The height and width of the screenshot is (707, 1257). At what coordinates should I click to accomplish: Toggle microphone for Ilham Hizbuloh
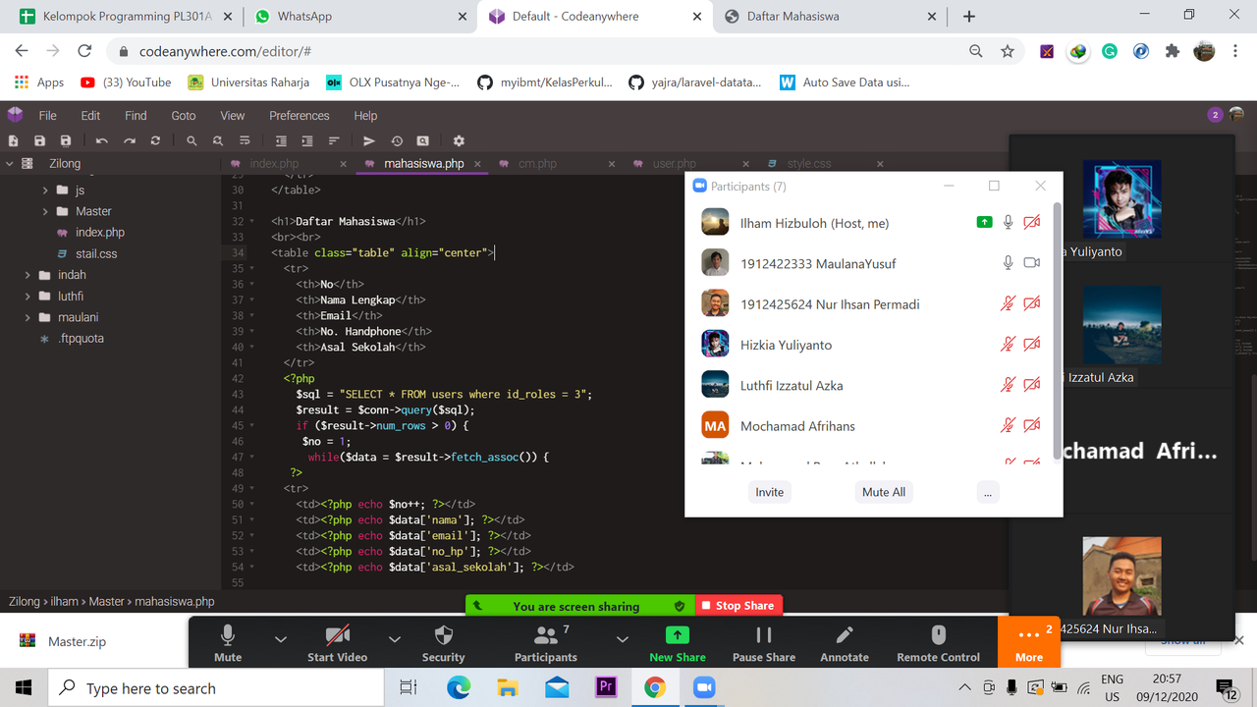(x=1008, y=223)
